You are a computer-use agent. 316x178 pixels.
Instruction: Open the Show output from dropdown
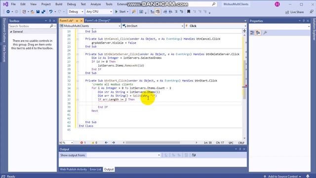point(123,155)
